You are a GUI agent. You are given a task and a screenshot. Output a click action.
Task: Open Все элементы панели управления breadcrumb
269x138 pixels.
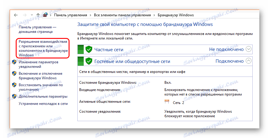point(122,15)
